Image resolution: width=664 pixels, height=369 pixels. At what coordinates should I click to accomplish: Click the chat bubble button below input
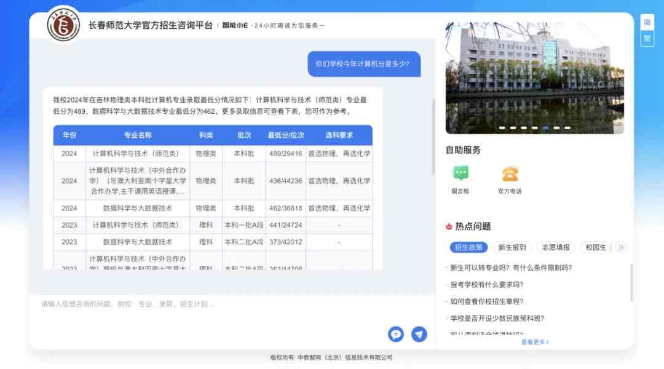pos(396,335)
